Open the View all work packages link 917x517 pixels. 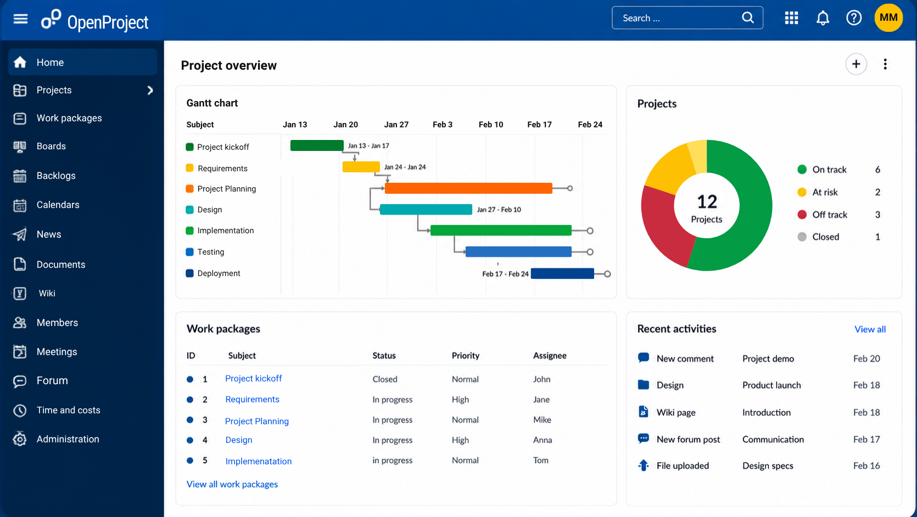[232, 484]
